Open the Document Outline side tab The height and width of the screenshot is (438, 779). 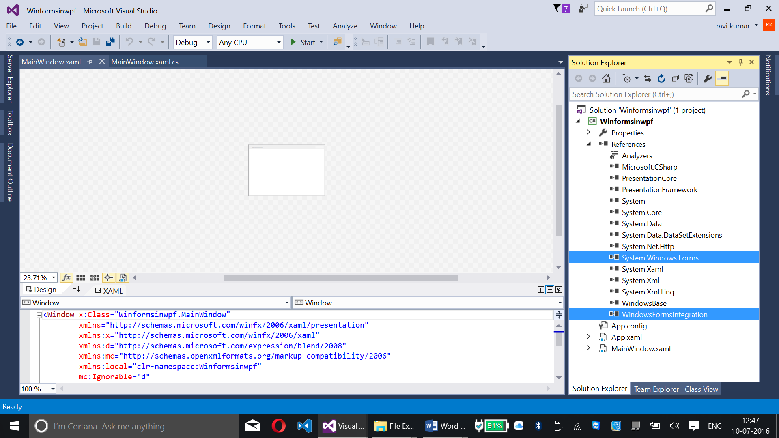pos(10,172)
